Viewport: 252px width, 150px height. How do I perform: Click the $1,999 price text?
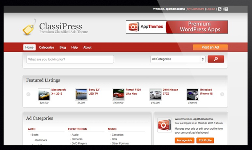[81, 103]
